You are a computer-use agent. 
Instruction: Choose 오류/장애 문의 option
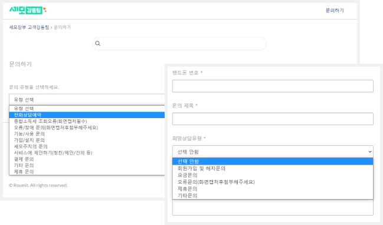pos(87,128)
